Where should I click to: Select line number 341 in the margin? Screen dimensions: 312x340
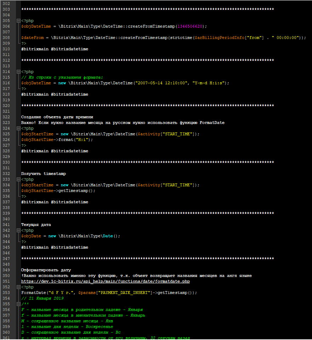tap(7, 225)
